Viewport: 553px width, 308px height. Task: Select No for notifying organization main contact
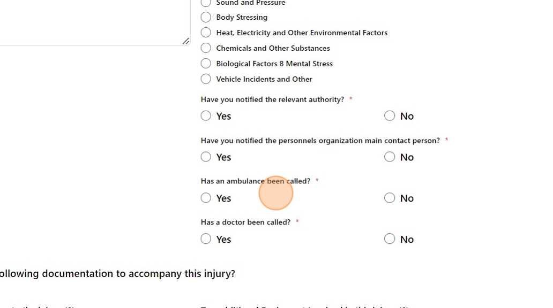(390, 157)
